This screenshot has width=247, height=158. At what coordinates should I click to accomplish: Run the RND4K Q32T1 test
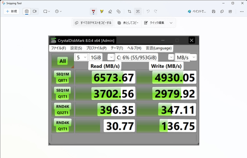coord(63,109)
